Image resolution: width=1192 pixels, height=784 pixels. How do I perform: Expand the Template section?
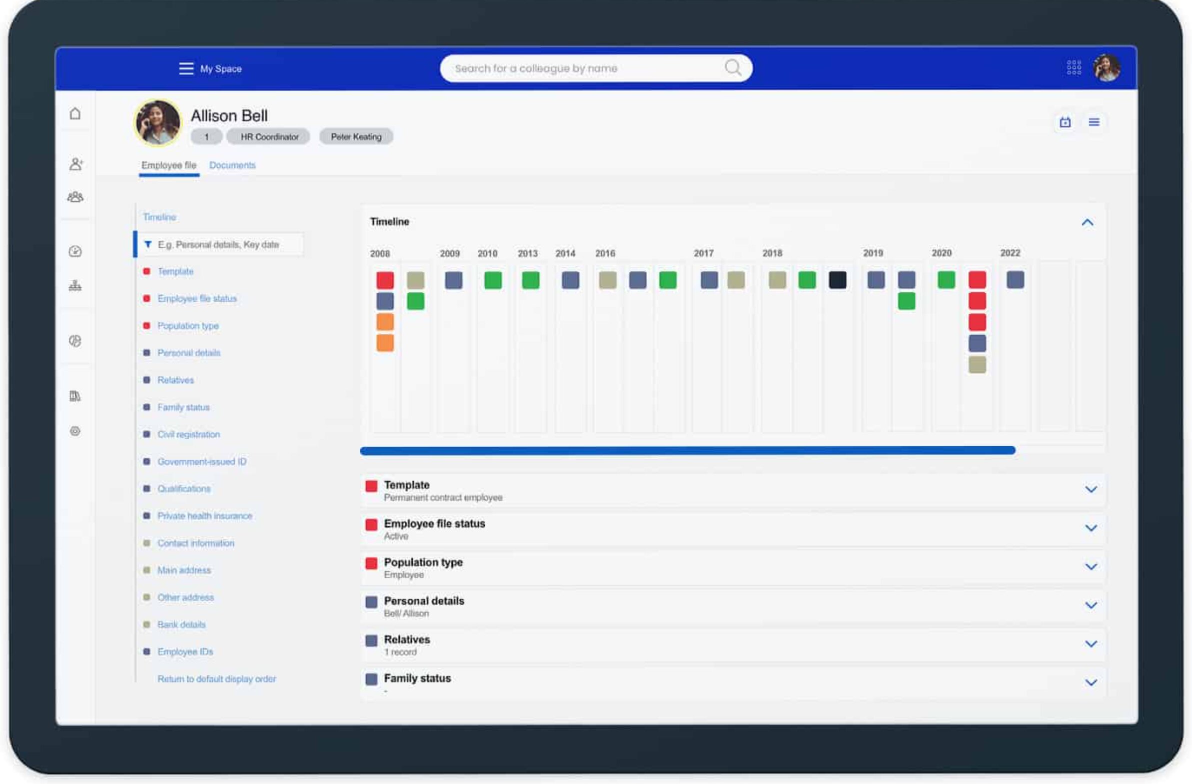pos(1091,489)
